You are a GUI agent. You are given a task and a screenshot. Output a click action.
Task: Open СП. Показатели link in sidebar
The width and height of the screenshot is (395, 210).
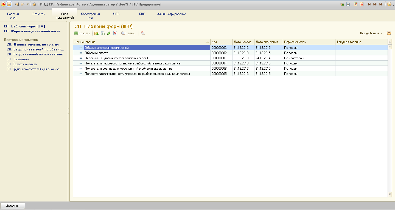(18, 59)
